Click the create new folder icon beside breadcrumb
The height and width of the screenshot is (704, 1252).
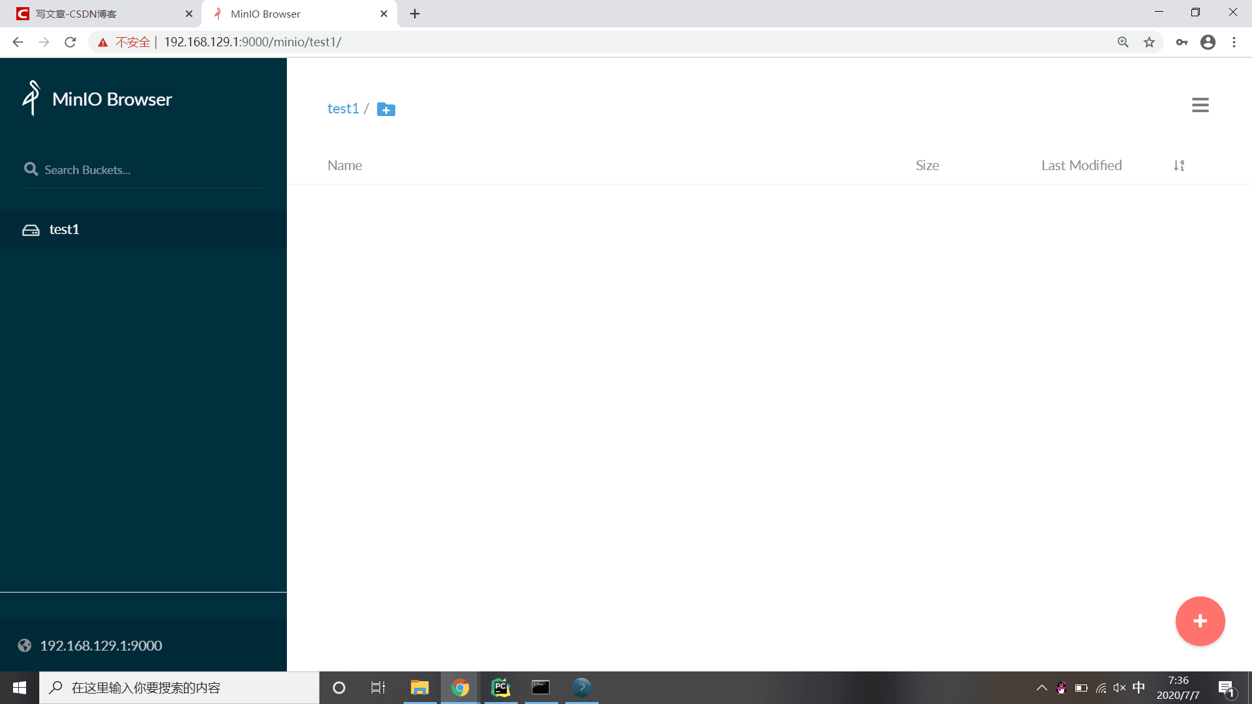pyautogui.click(x=385, y=109)
